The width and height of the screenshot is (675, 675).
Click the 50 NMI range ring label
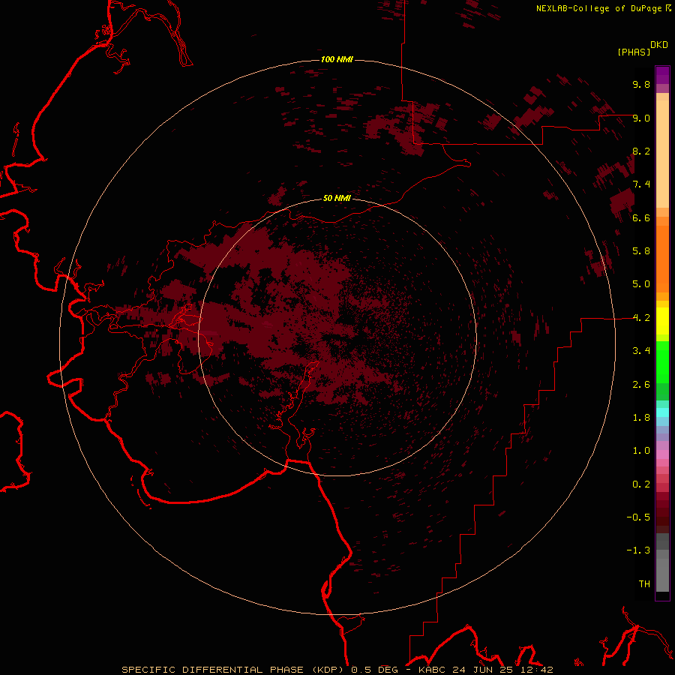(337, 198)
